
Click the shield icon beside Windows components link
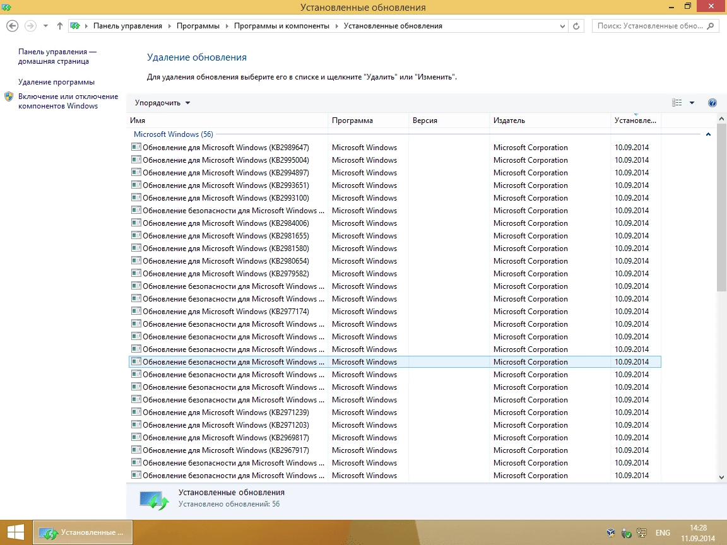coord(9,97)
